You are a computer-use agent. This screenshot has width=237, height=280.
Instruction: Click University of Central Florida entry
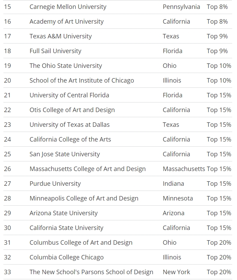[x=69, y=95]
